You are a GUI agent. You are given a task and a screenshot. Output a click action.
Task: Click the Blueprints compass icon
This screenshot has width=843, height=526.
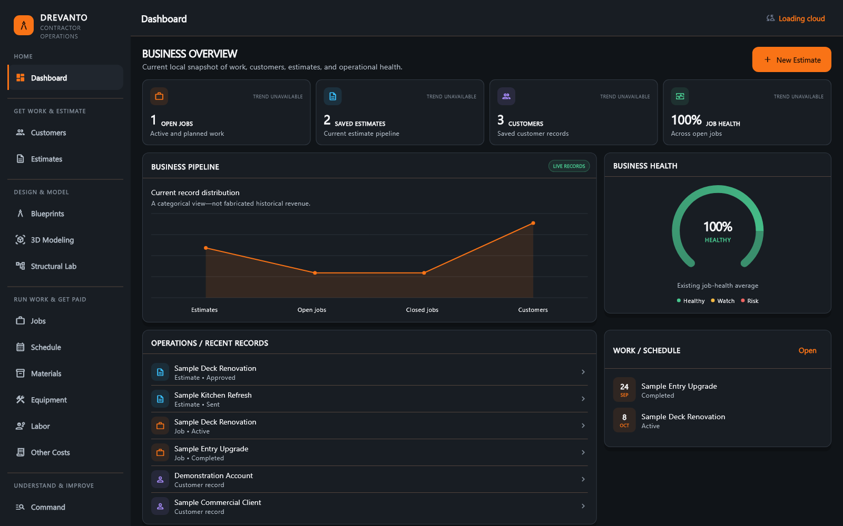pos(21,214)
